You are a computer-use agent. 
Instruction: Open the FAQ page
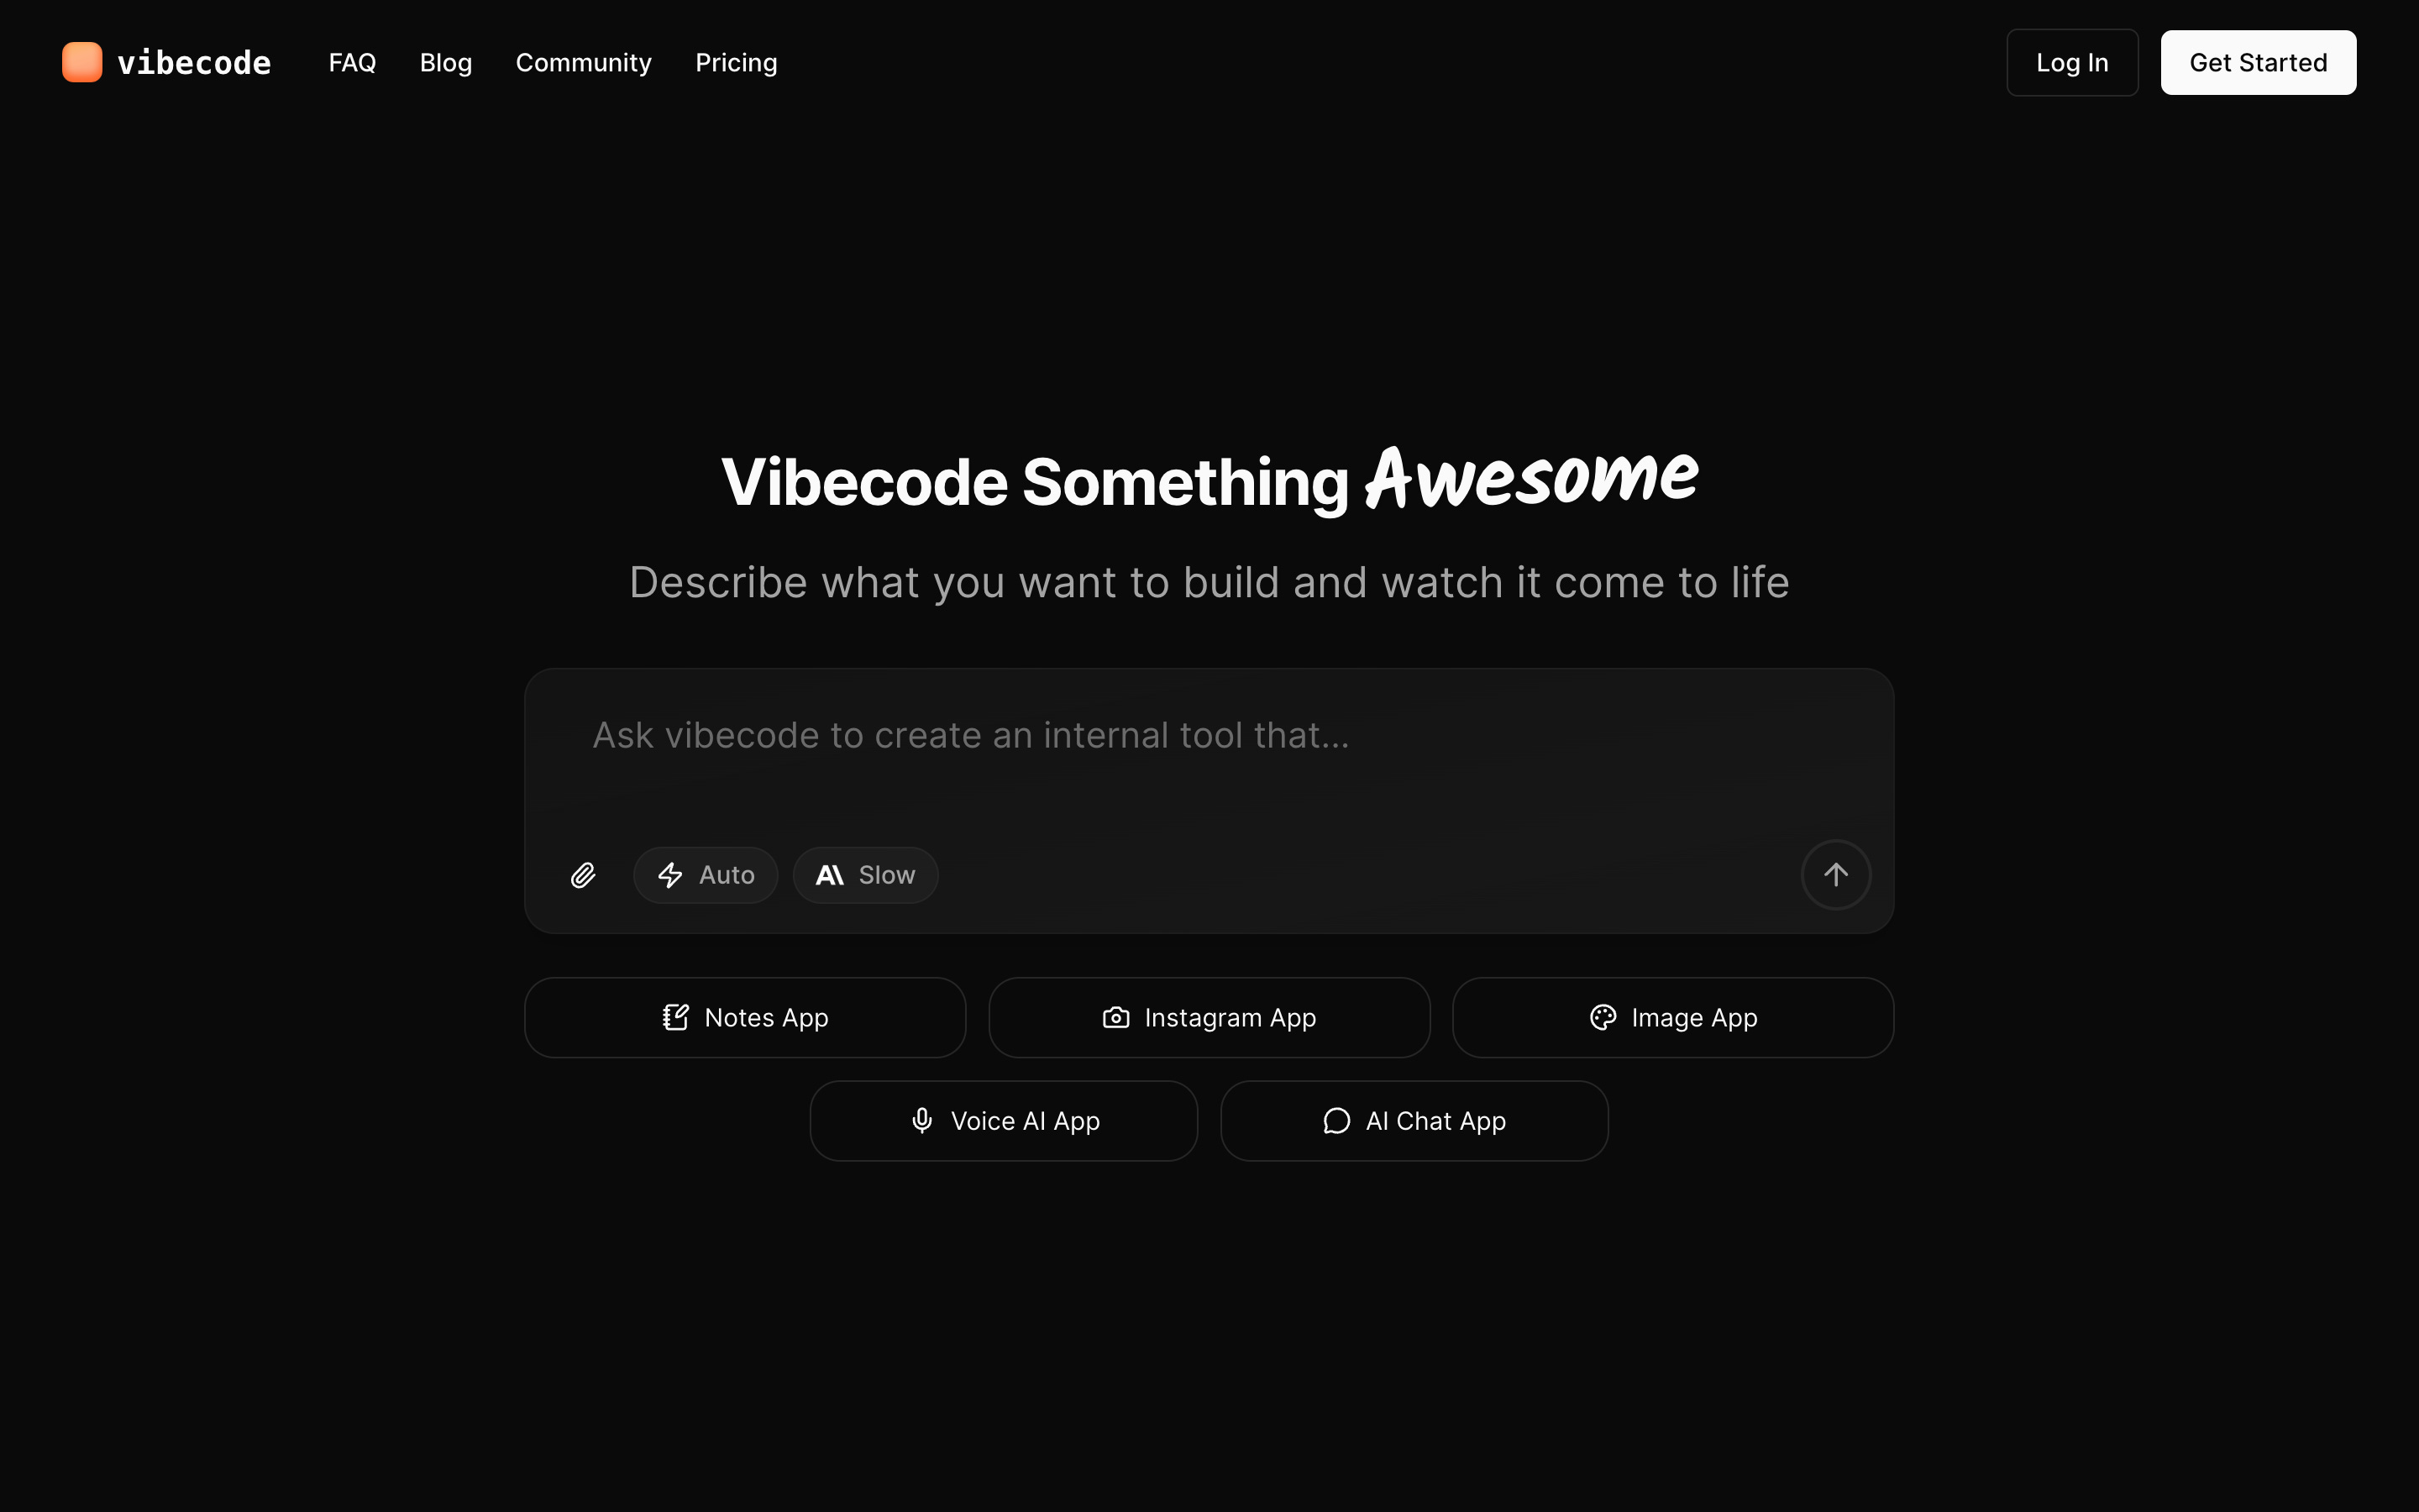(x=352, y=62)
